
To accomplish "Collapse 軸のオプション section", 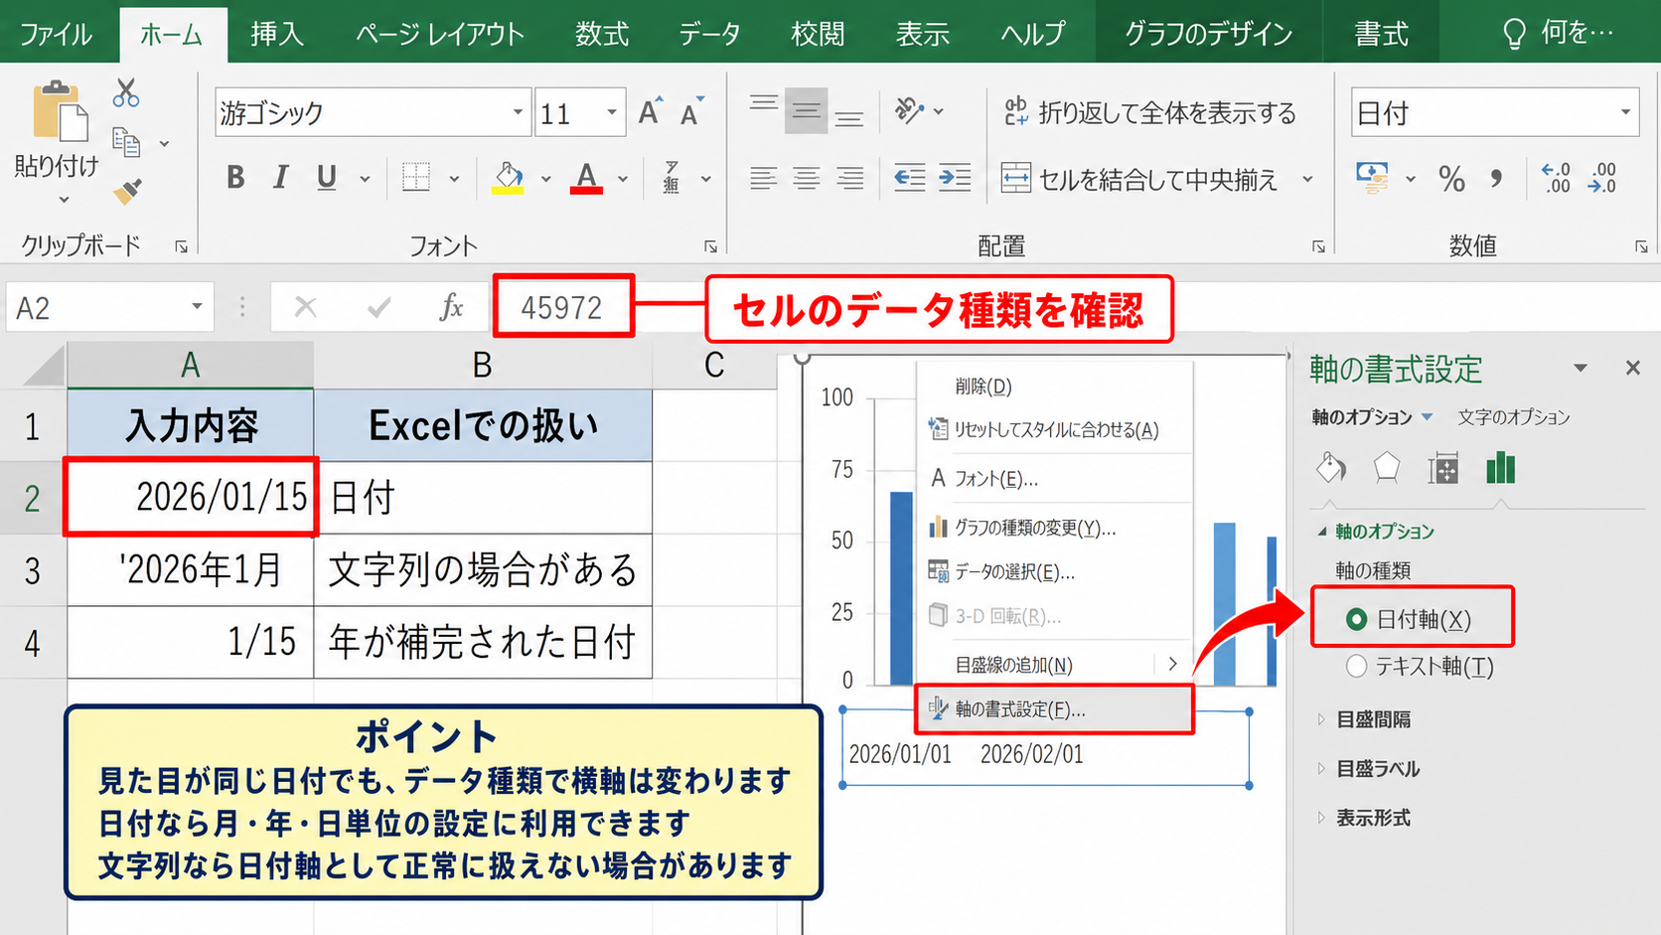I will click(1322, 532).
